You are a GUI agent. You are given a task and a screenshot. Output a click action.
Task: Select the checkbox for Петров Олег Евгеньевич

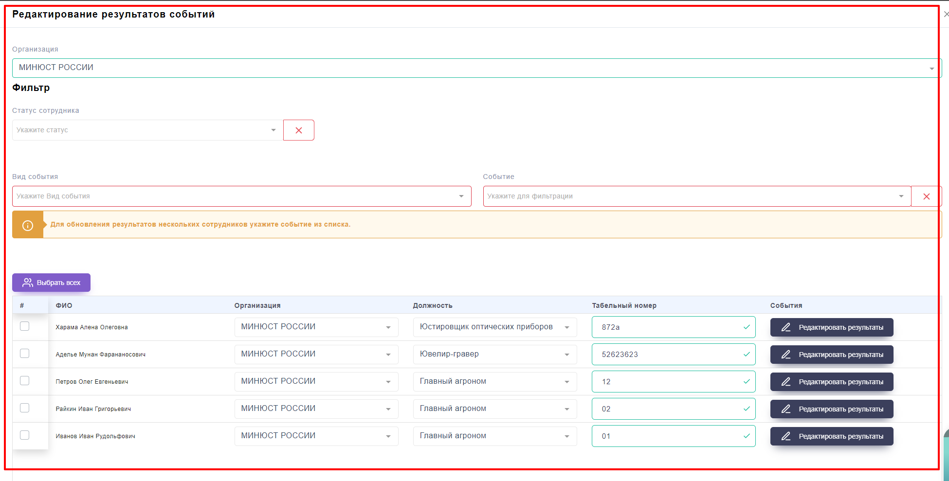click(25, 381)
